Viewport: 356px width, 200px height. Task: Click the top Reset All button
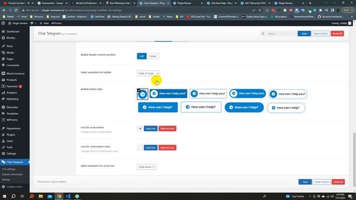[337, 33]
